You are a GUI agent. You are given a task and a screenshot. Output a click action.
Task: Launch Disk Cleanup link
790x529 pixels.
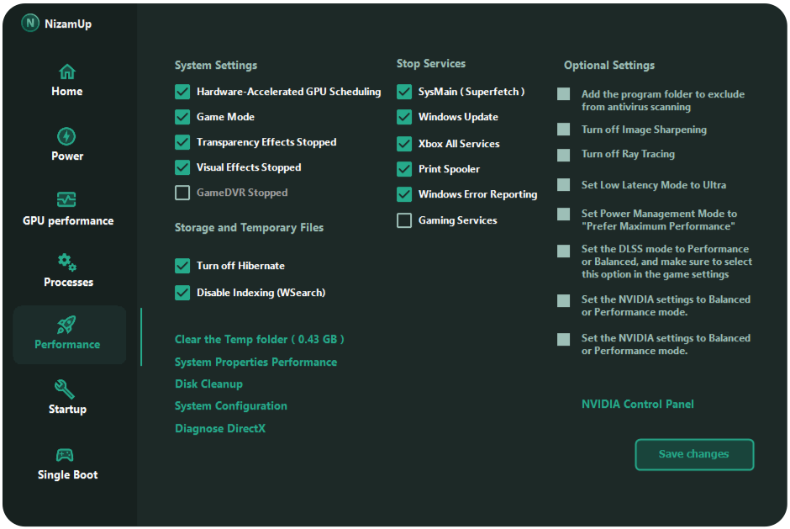(208, 384)
